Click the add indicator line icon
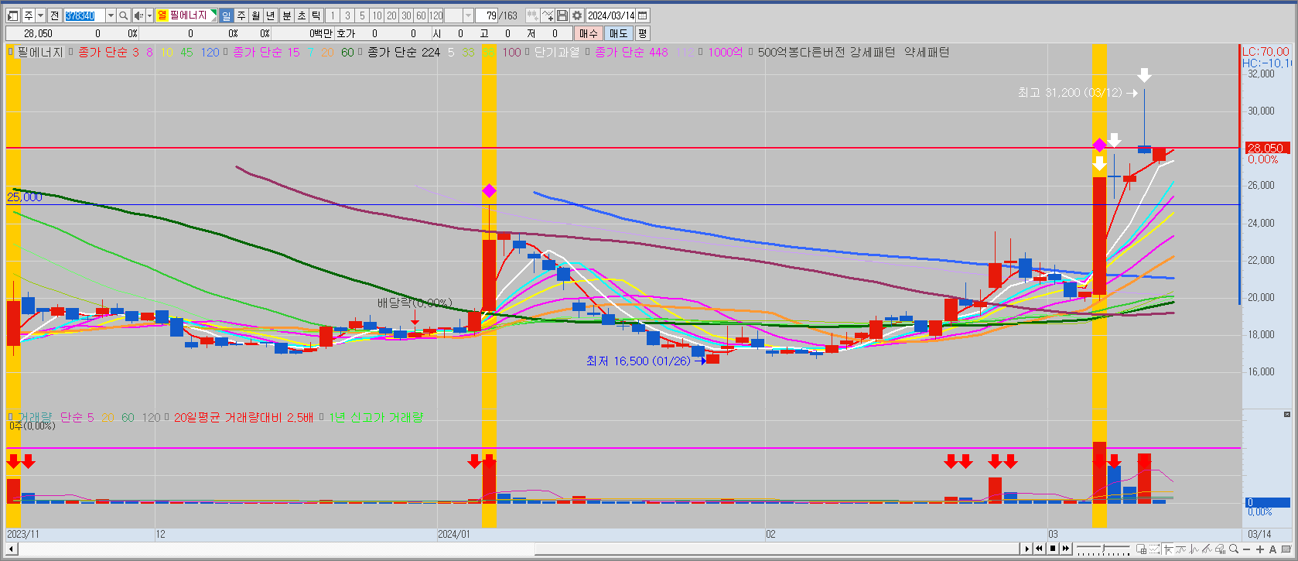This screenshot has width=1298, height=561. pos(547,15)
